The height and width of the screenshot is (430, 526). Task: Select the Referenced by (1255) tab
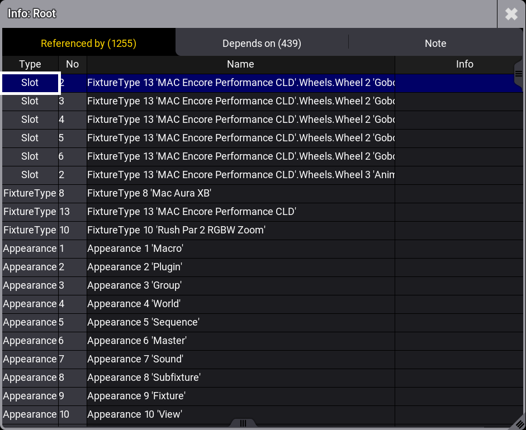coord(88,44)
